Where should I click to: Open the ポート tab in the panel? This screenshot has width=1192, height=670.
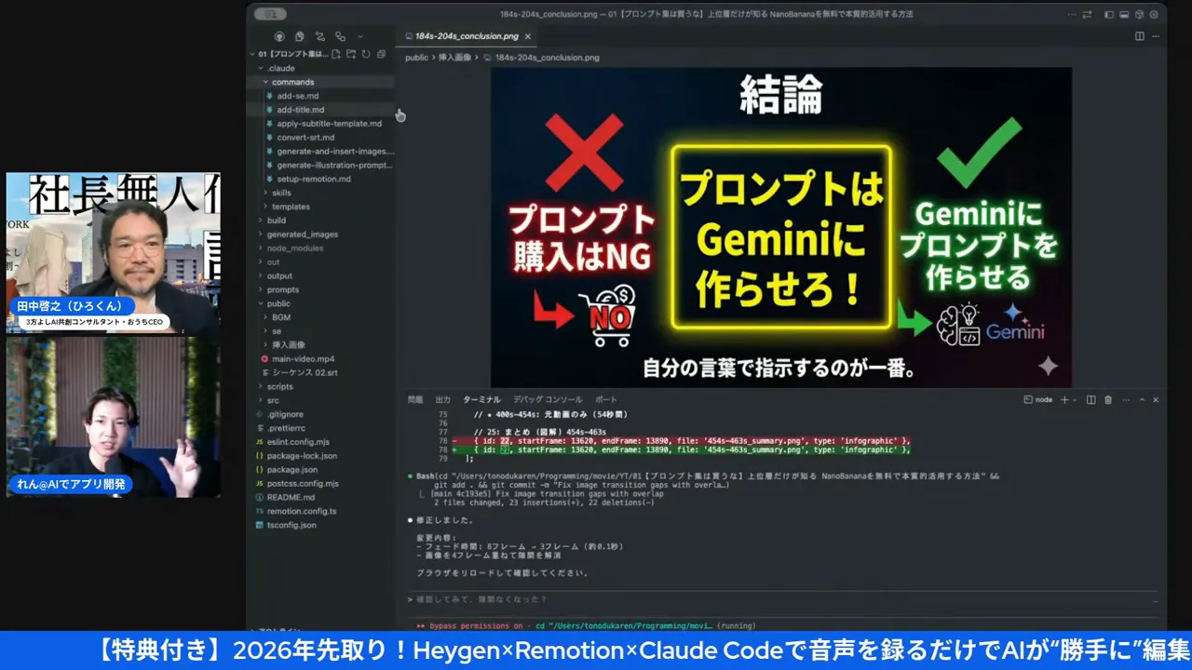pyautogui.click(x=606, y=399)
